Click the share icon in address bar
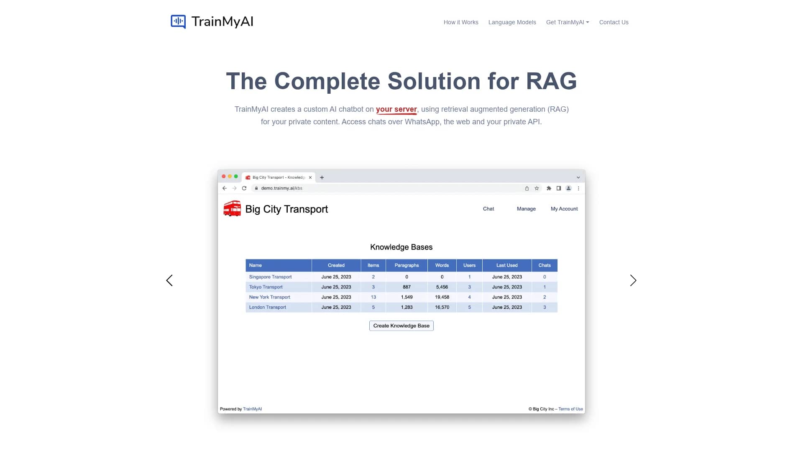Image resolution: width=803 pixels, height=452 pixels. coord(527,188)
